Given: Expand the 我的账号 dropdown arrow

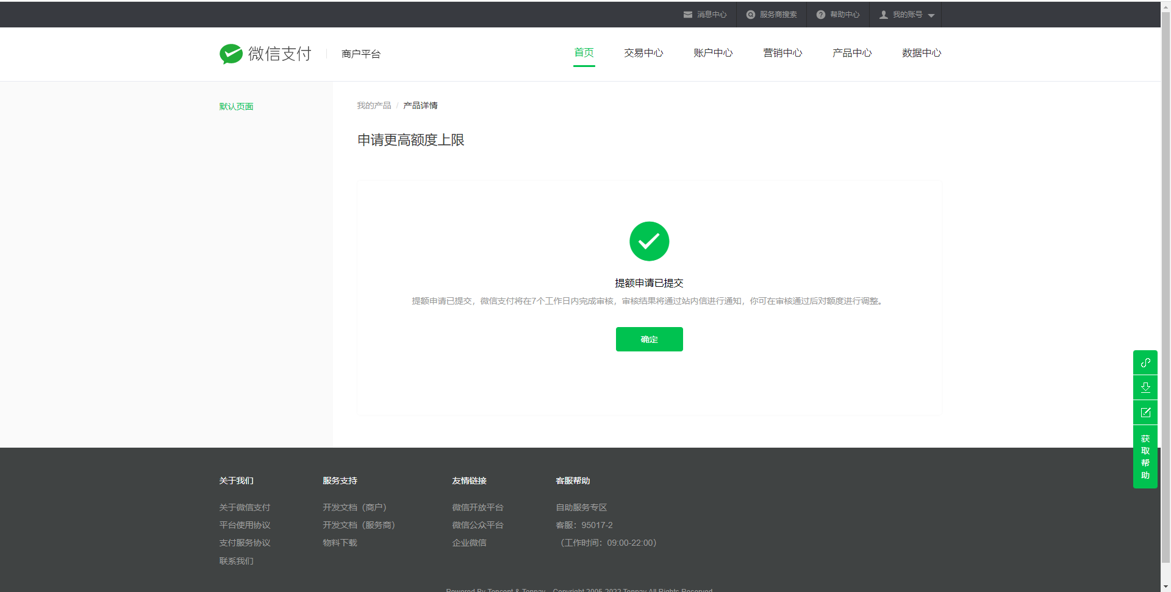Looking at the screenshot, I should point(931,15).
